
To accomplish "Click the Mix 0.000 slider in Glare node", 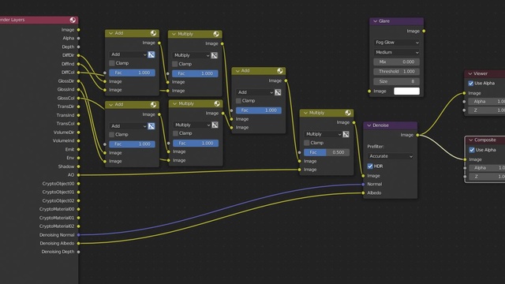I will pyautogui.click(x=396, y=62).
